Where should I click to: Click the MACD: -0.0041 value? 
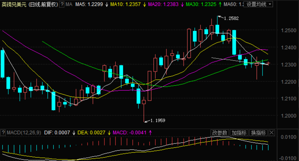[x=130, y=133]
